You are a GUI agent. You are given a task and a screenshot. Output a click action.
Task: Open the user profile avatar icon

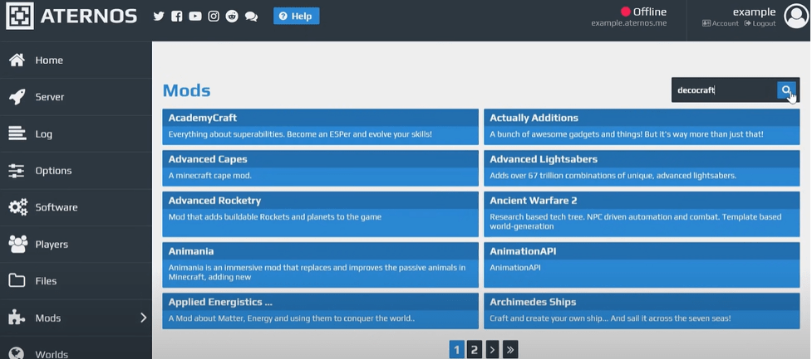[796, 16]
